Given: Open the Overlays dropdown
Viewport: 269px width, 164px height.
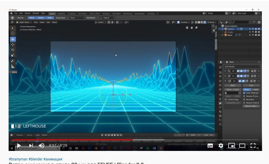Looking at the screenshot, I should (185, 22).
